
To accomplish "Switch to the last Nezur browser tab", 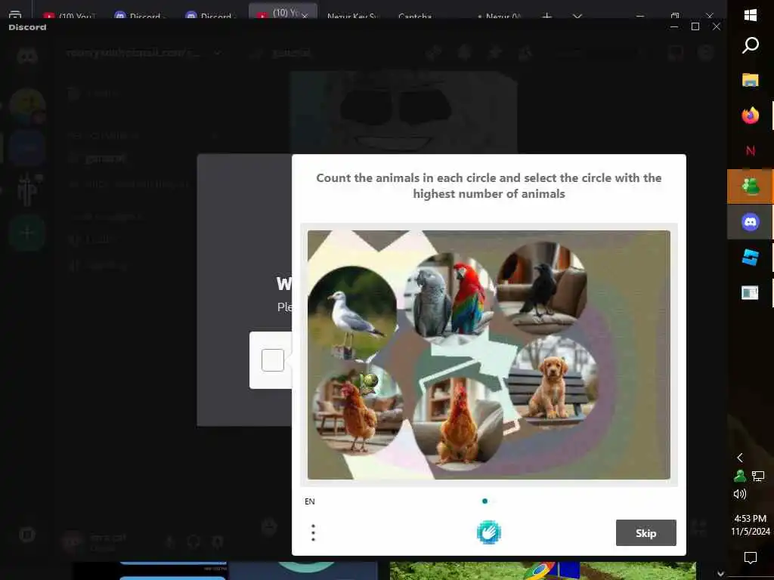I will [x=500, y=16].
